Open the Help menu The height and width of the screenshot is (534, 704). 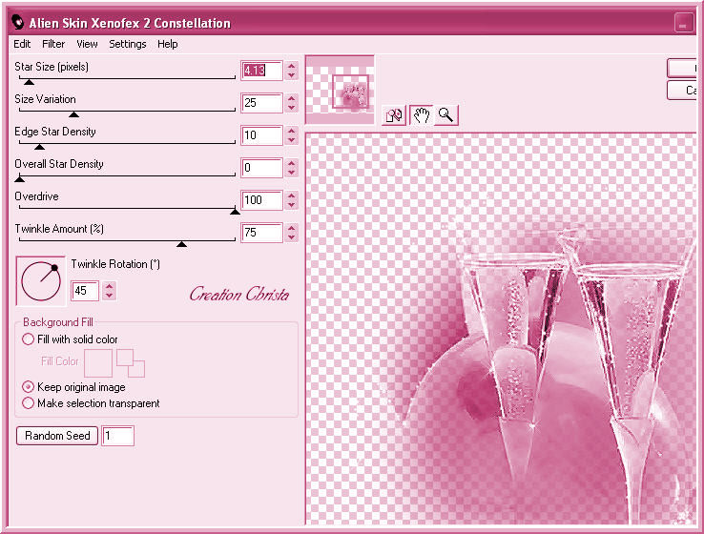[x=168, y=44]
